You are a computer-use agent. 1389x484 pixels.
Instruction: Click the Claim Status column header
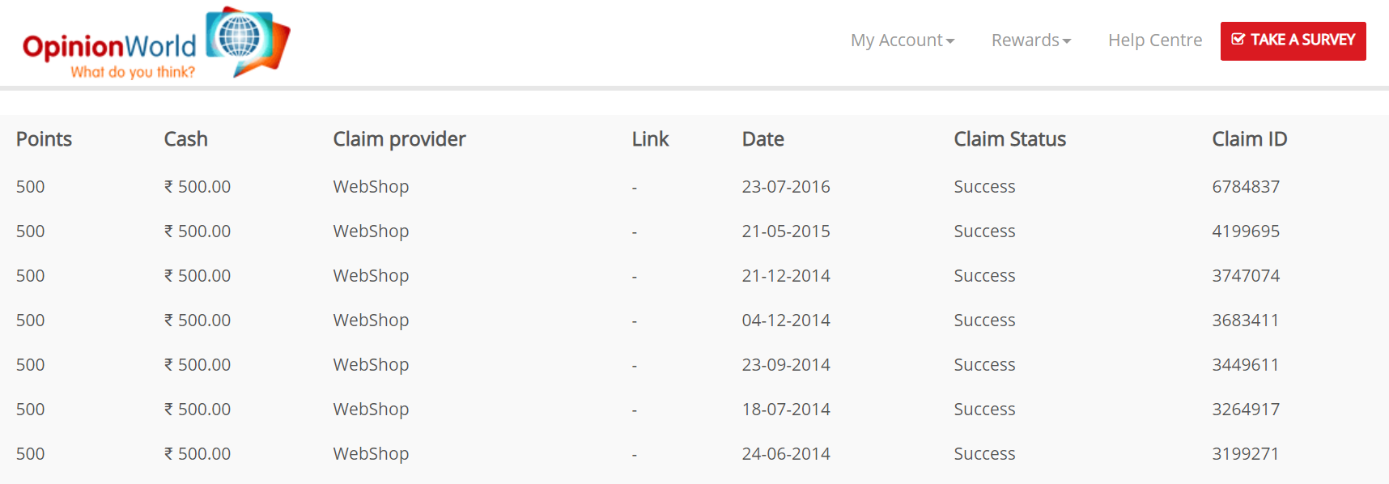[1009, 139]
